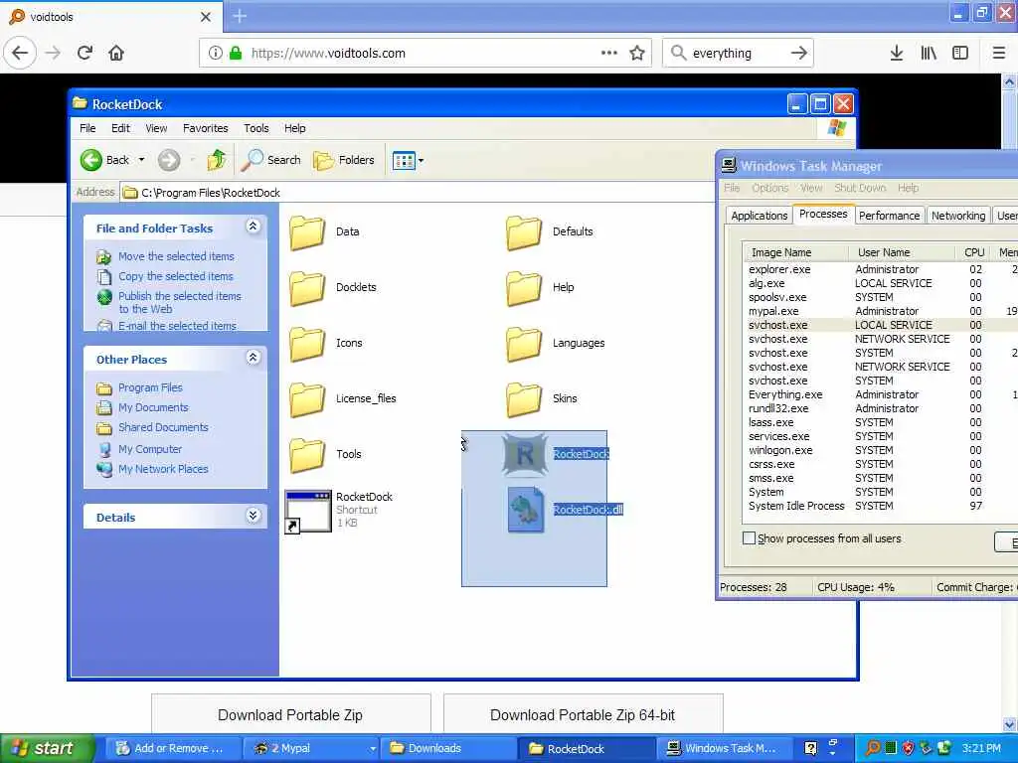Bookmark this page with the star icon
This screenshot has width=1018, height=763.
click(637, 54)
